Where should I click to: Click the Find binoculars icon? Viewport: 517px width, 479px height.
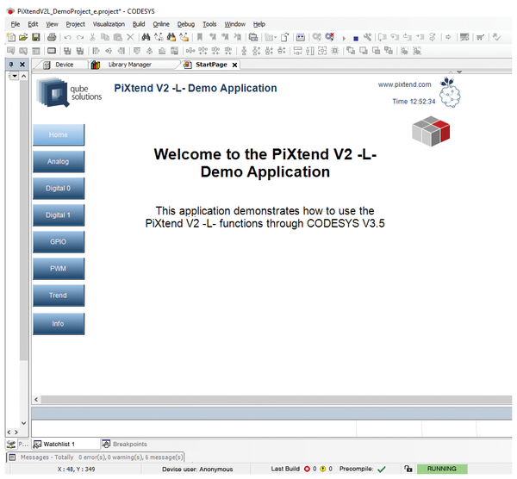pos(144,38)
